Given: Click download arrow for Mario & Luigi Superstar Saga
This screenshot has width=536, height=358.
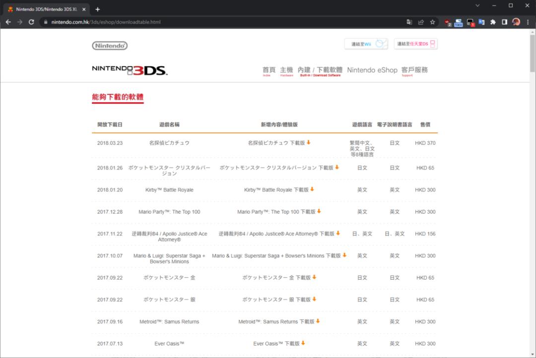Looking at the screenshot, I should click(344, 255).
